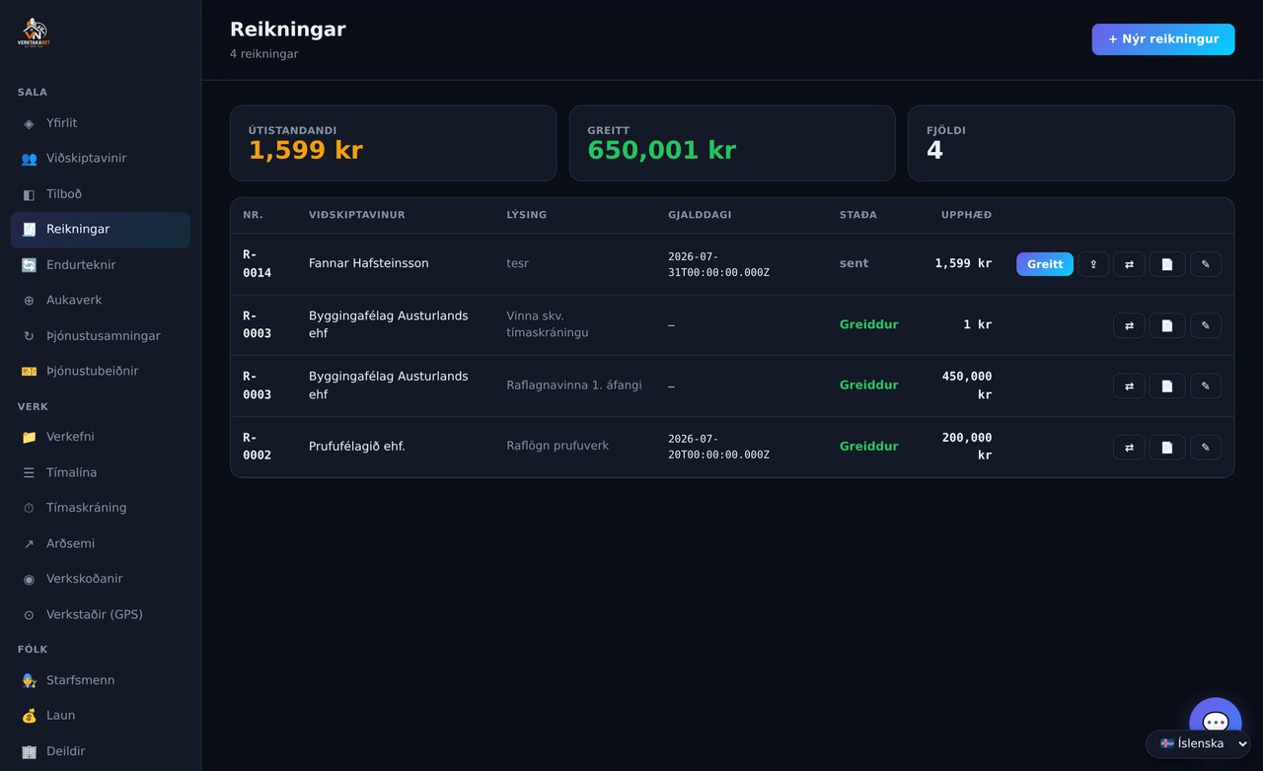
Task: Click the tesr description cell
Action: point(518,264)
